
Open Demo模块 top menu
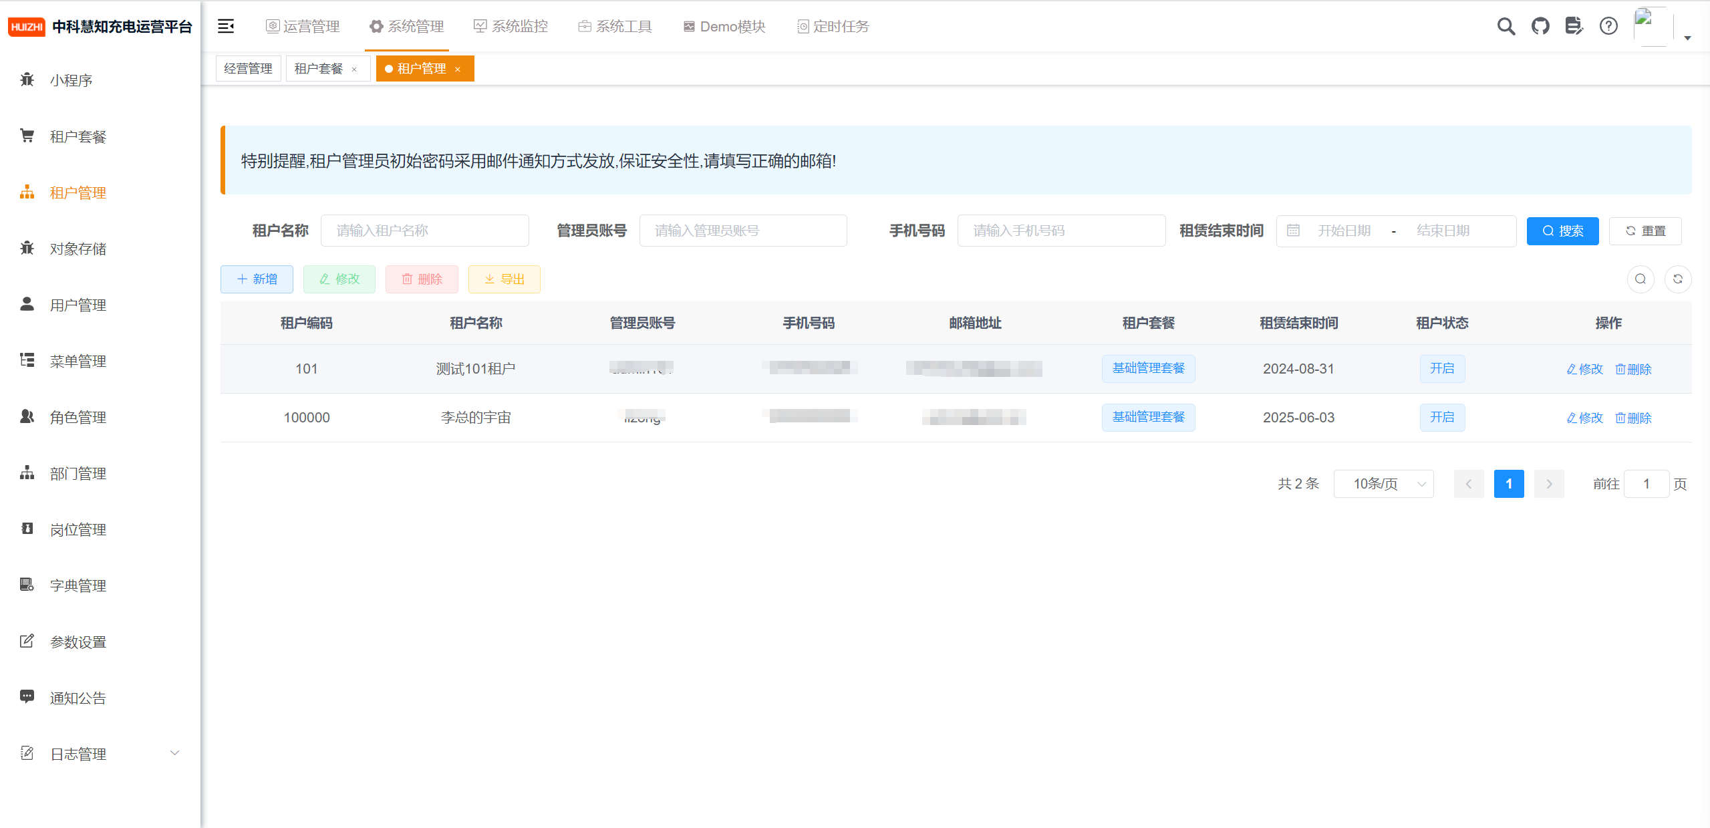point(724,26)
